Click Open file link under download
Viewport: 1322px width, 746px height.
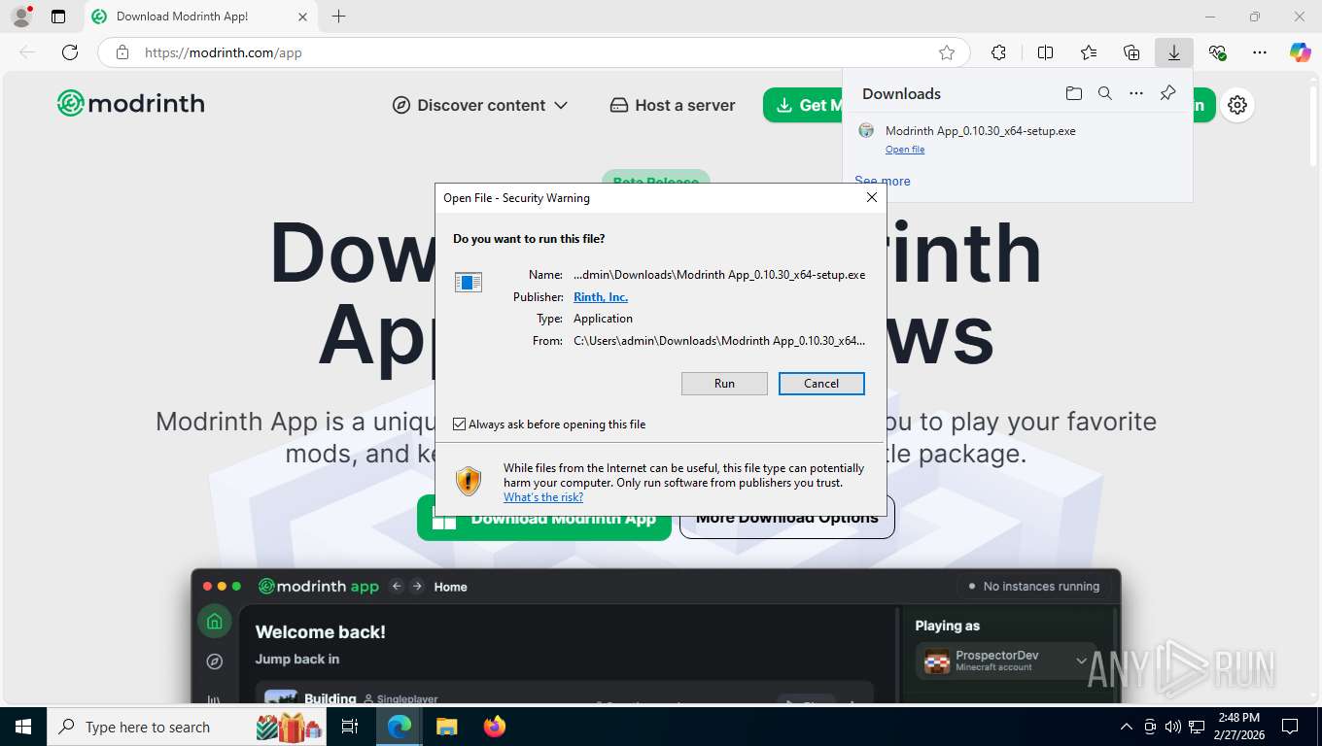[x=905, y=150]
